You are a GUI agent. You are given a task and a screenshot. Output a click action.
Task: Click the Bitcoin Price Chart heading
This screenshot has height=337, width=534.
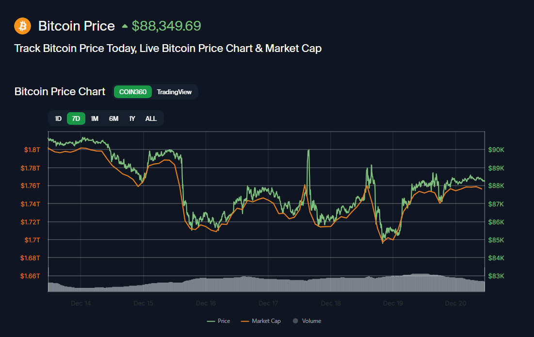[x=60, y=91]
